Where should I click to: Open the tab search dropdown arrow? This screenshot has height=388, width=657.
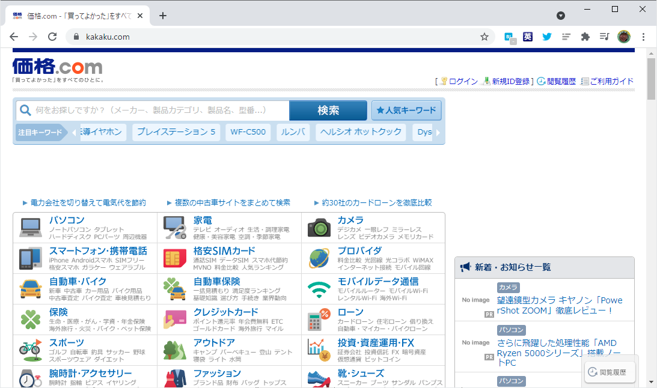point(561,16)
